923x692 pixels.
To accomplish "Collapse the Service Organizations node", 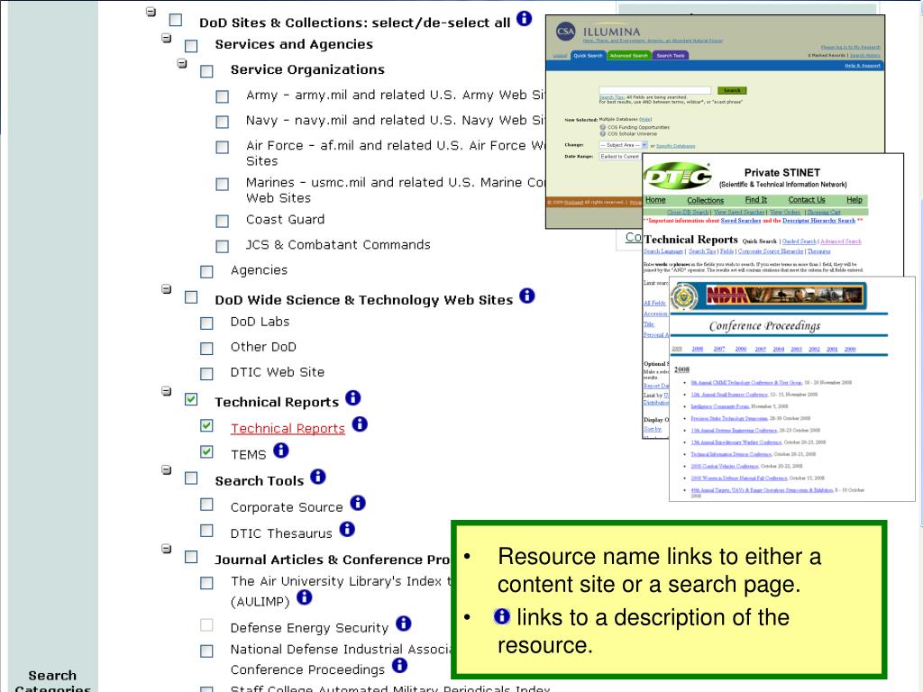I will [182, 63].
